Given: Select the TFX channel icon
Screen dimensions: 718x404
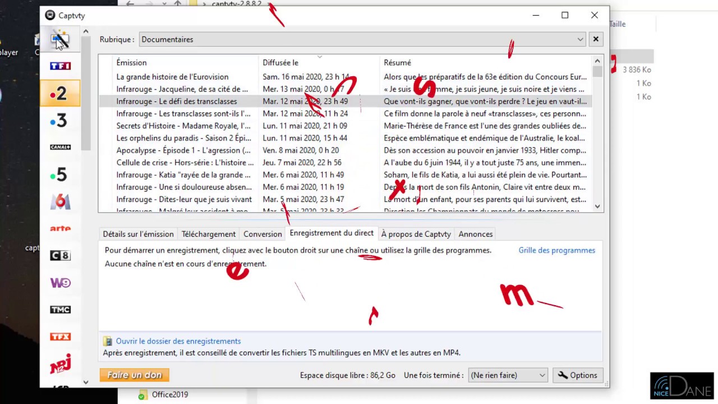Looking at the screenshot, I should pos(60,337).
